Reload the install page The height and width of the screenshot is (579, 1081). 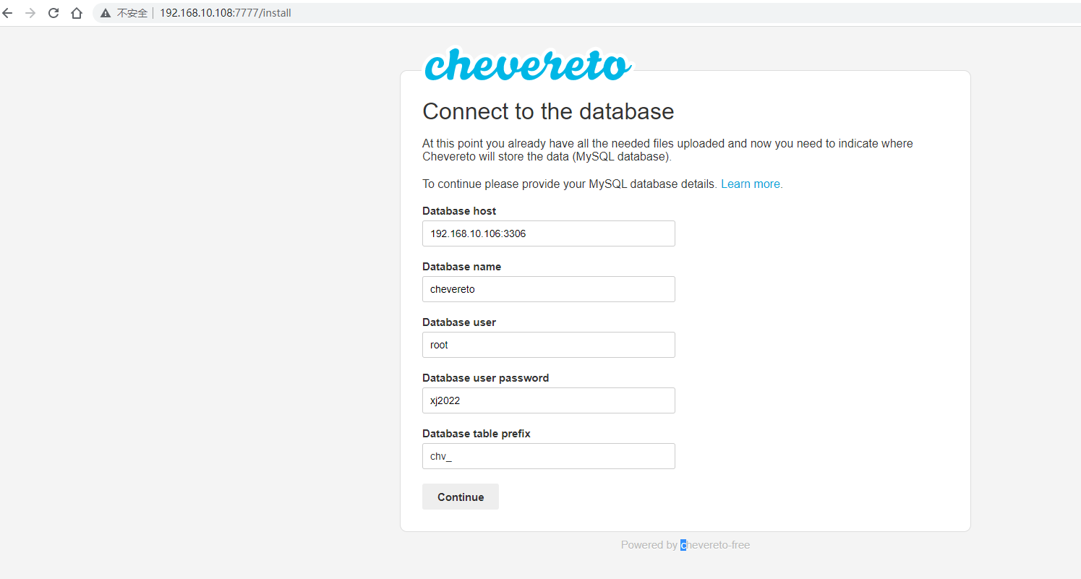54,13
